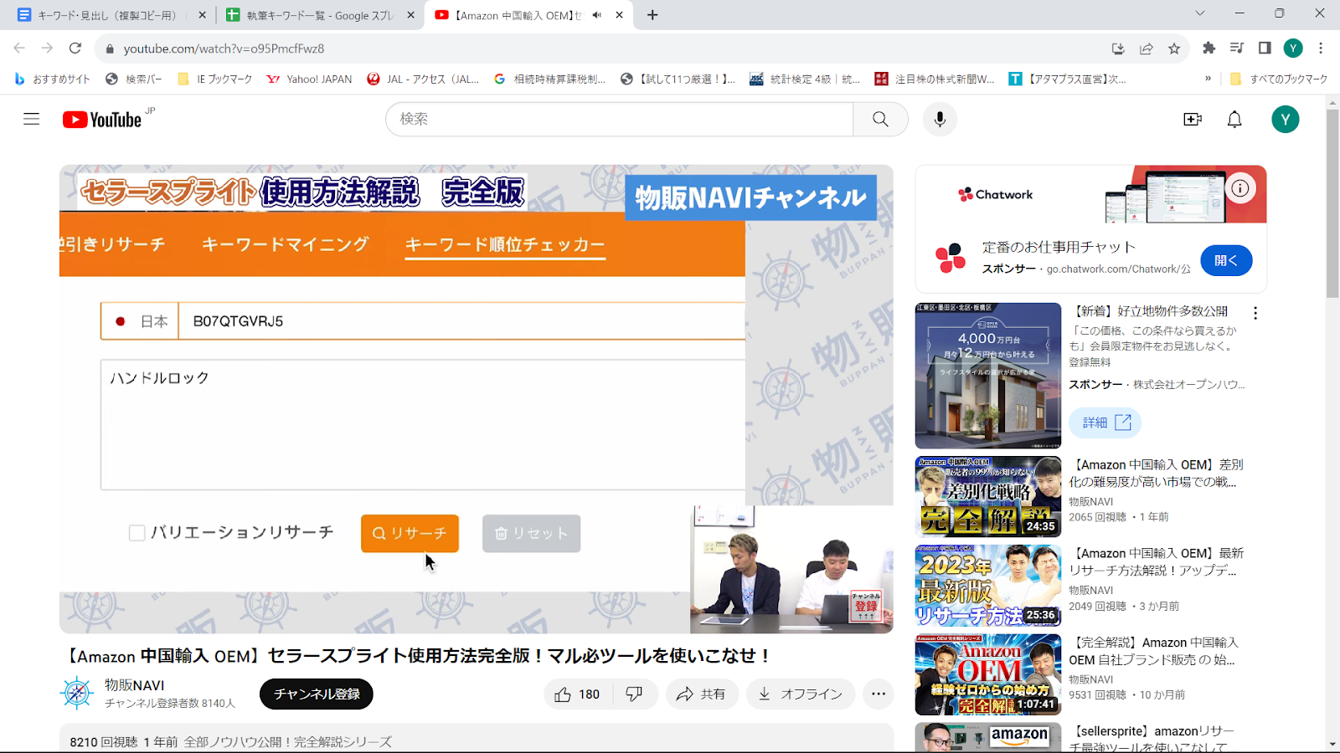1340x753 pixels.
Task: Open the 2023年最新版リサーチ方法 video thumbnail
Action: click(x=988, y=586)
